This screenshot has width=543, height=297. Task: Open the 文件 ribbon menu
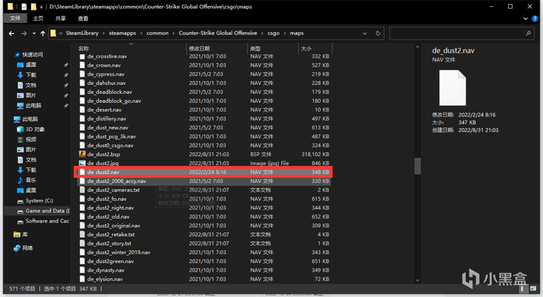pos(15,18)
